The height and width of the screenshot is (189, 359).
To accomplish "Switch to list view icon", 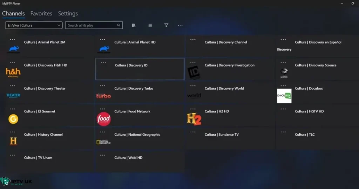I will [150, 25].
